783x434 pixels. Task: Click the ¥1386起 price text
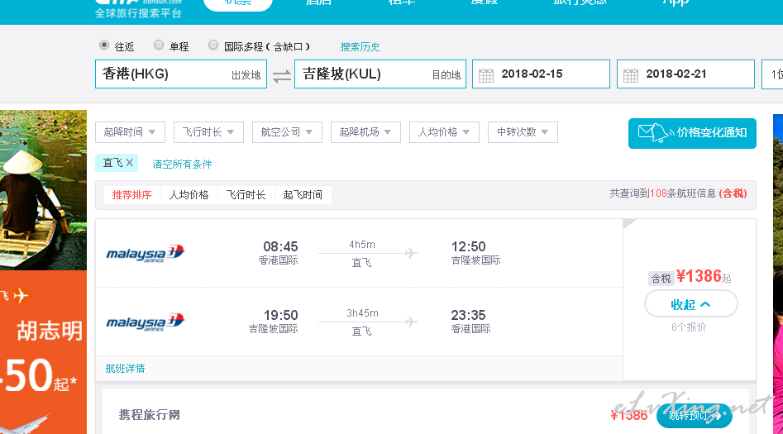704,276
